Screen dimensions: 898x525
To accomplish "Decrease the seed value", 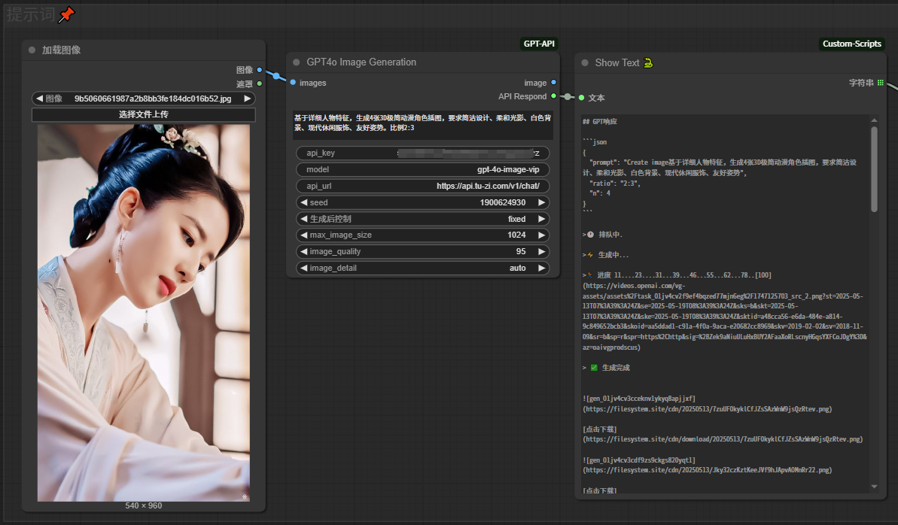I will [304, 202].
